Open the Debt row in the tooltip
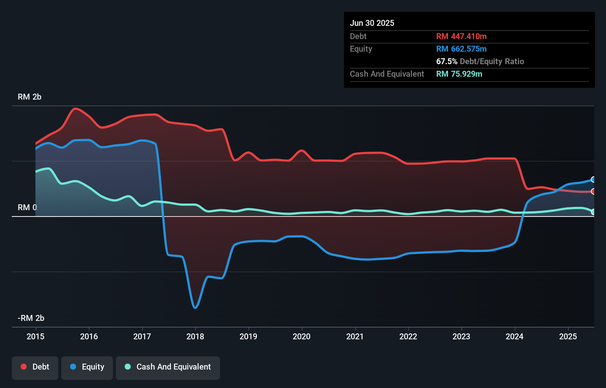The width and height of the screenshot is (606, 388). click(x=358, y=36)
